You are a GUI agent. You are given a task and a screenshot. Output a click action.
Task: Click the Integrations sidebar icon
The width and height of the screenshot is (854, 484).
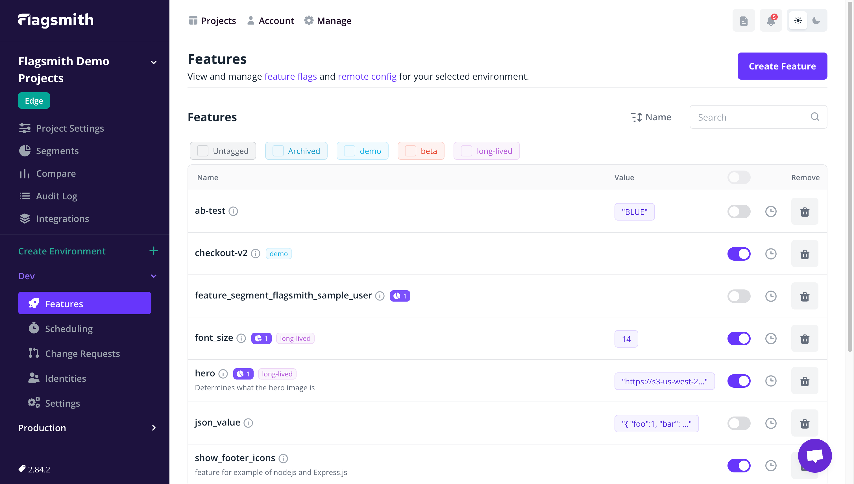(25, 218)
